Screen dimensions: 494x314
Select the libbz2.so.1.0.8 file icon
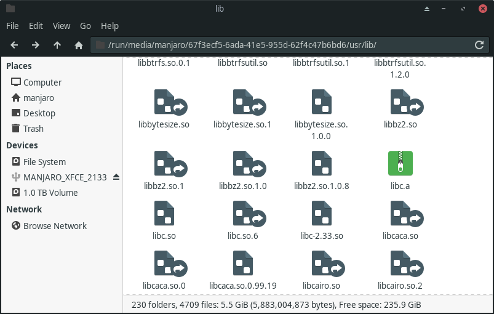(x=321, y=163)
